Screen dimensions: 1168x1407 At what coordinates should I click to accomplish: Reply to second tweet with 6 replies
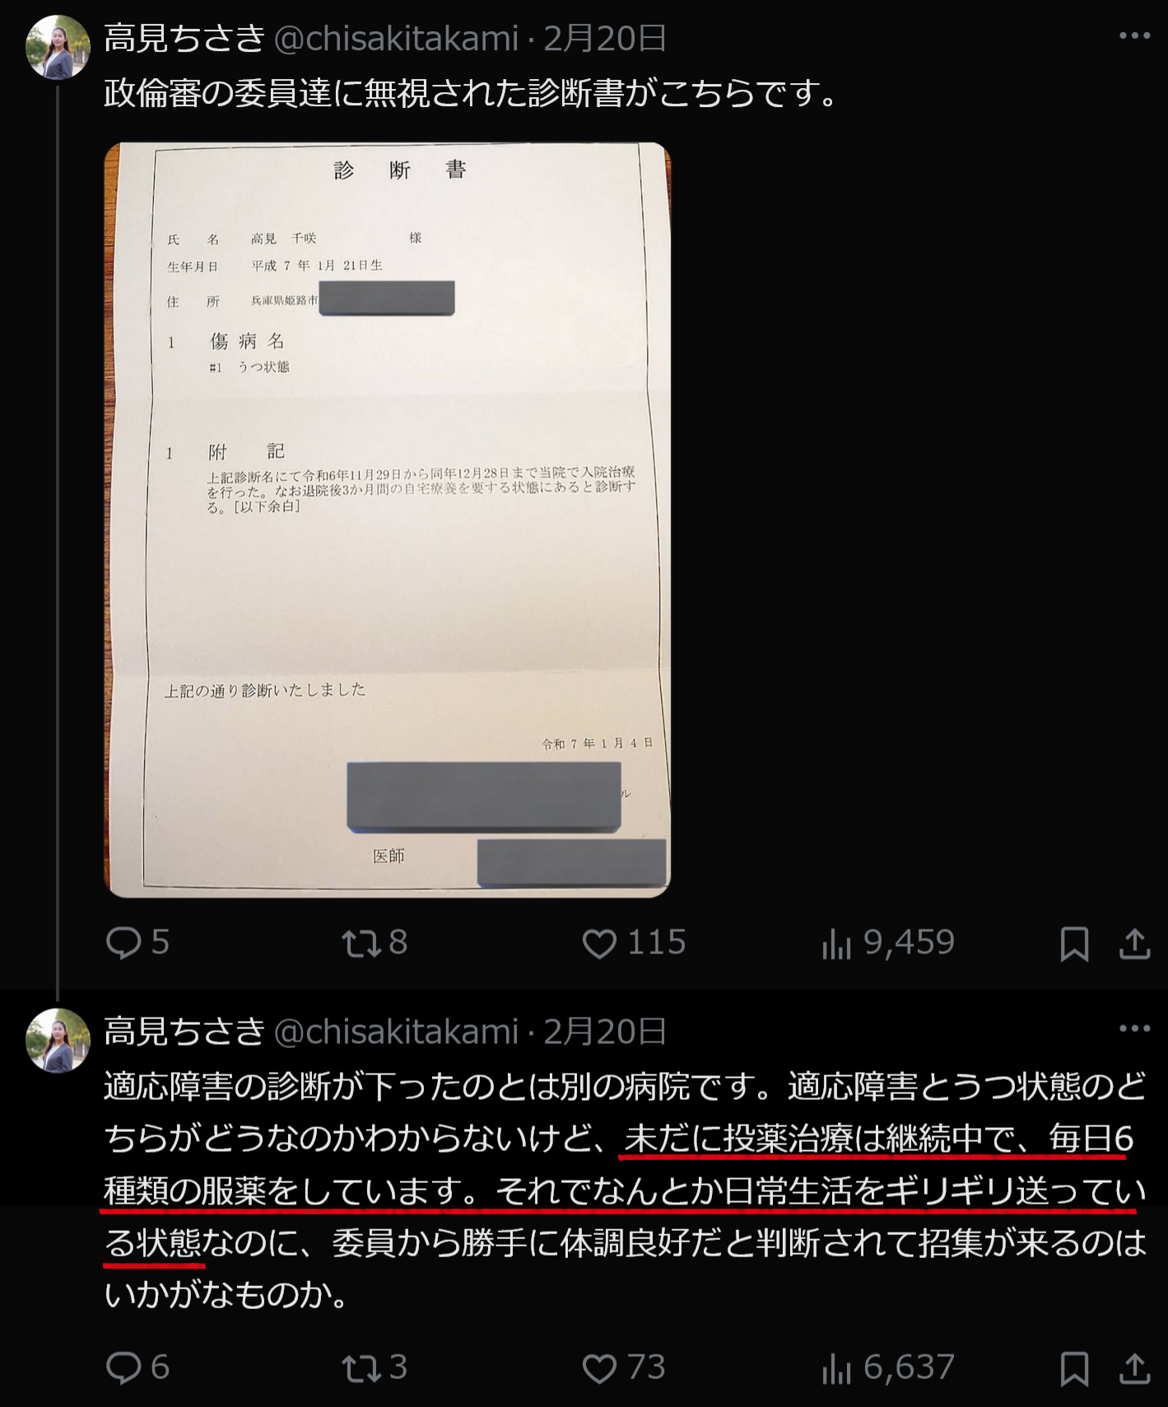point(137,1367)
